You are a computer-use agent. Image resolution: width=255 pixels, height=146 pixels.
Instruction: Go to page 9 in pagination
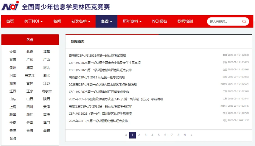pos(185,135)
